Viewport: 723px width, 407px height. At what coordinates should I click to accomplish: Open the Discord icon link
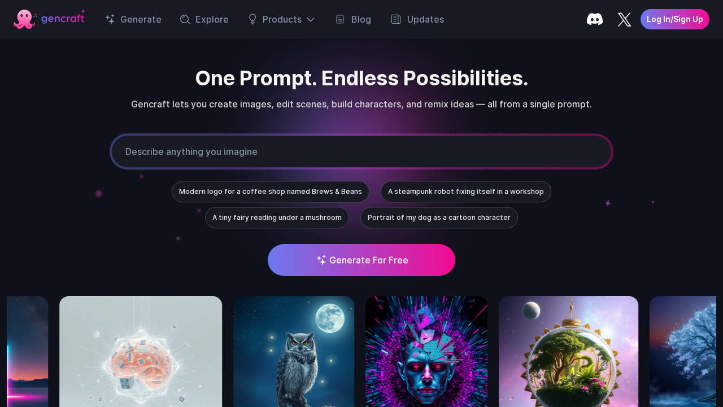tap(595, 19)
